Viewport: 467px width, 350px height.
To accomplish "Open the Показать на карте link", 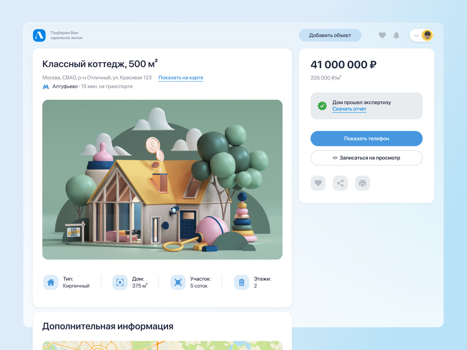I will click(x=181, y=78).
